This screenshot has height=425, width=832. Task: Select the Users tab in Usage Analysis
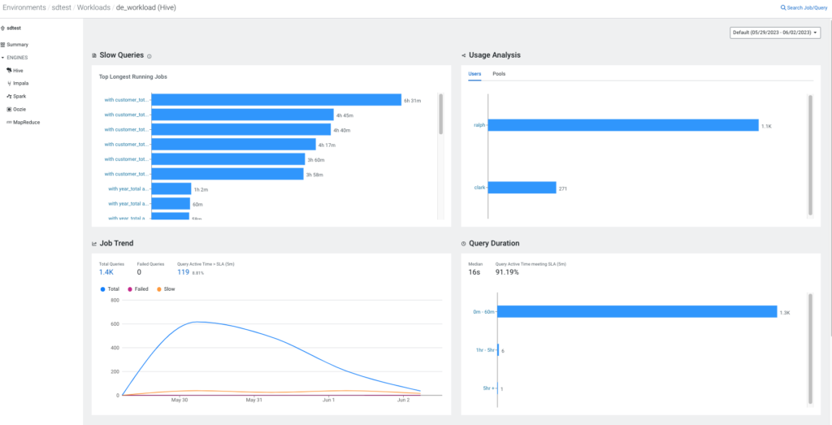click(x=474, y=74)
